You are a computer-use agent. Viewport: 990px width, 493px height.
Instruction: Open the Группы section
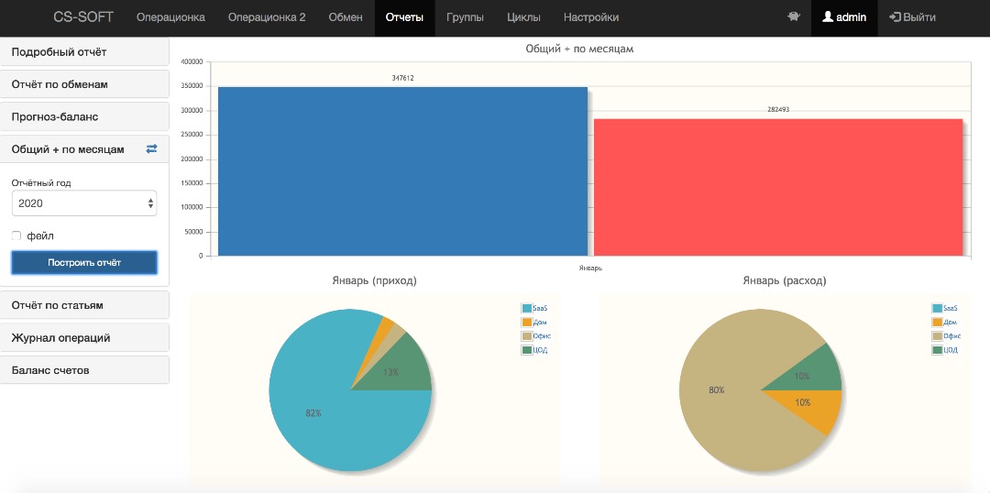pyautogui.click(x=465, y=17)
